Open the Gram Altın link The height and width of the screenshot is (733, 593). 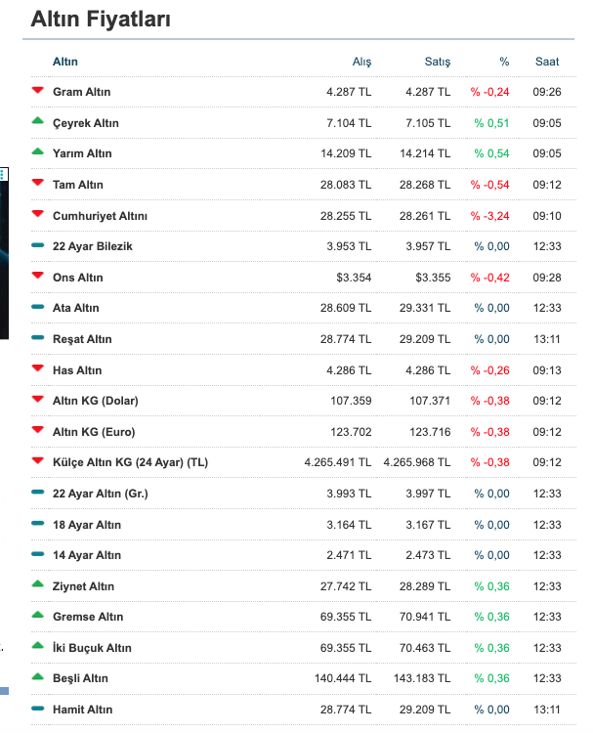point(82,92)
